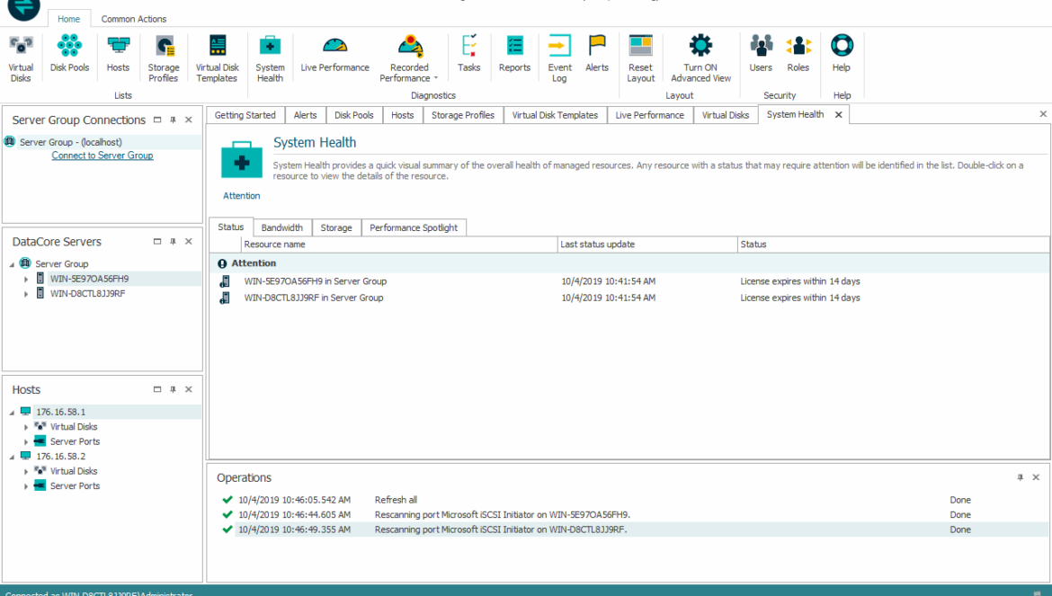
Task: Expand server WIN-5E97OA56FH9 node
Action: coord(26,279)
